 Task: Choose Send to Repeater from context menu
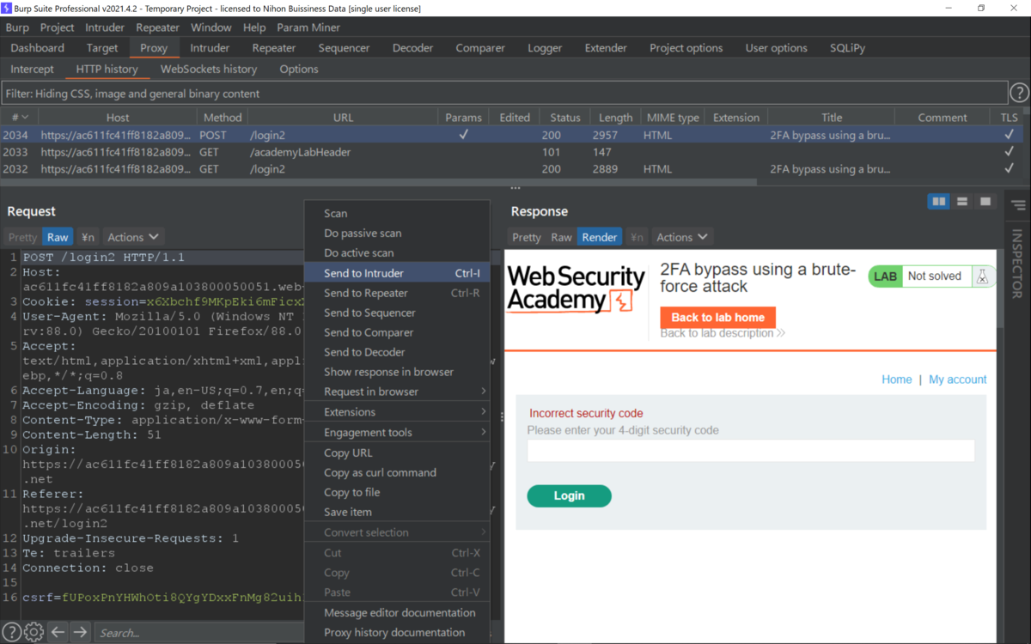pos(397,293)
